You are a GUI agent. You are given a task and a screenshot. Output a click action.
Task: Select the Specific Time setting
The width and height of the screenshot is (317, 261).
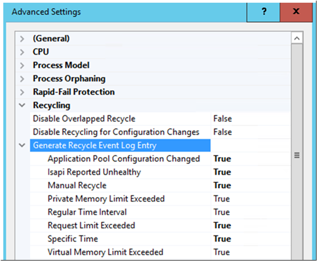[x=73, y=239]
